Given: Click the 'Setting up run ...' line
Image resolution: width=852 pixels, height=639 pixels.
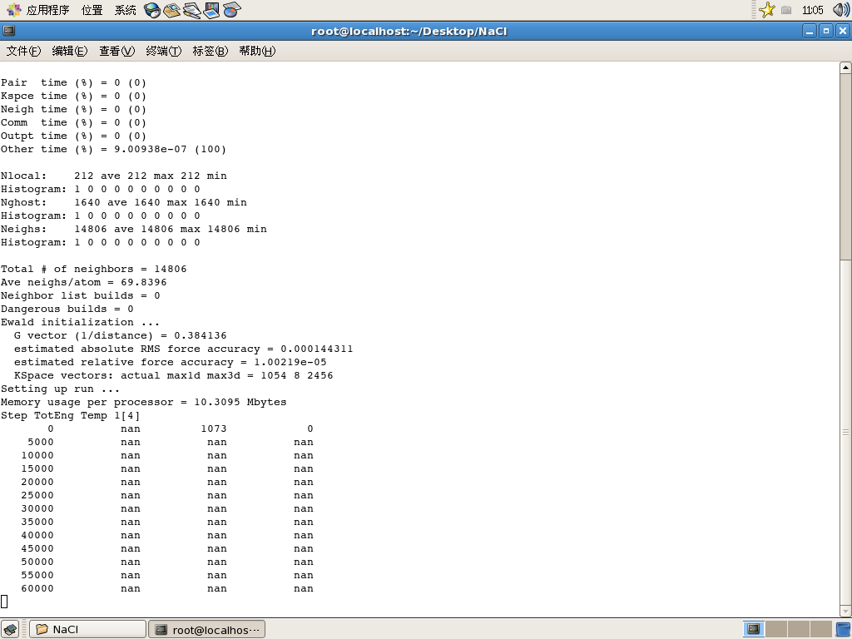Looking at the screenshot, I should 60,389.
